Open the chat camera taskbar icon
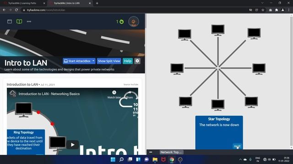Image resolution: width=293 pixels, height=164 pixels. [146, 159]
